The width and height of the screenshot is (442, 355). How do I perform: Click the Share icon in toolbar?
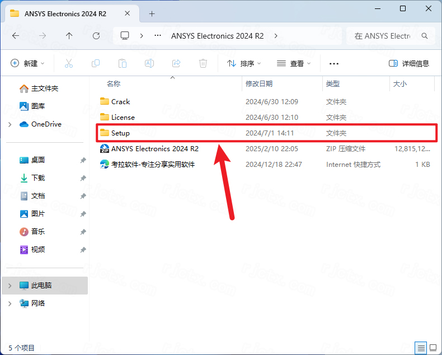pos(176,64)
